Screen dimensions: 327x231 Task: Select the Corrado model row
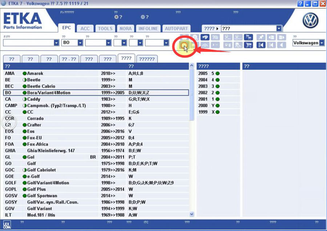pos(96,119)
